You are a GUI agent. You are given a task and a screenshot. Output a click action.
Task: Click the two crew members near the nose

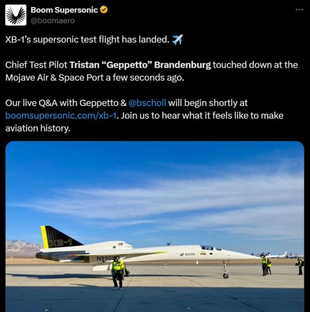pyautogui.click(x=266, y=266)
